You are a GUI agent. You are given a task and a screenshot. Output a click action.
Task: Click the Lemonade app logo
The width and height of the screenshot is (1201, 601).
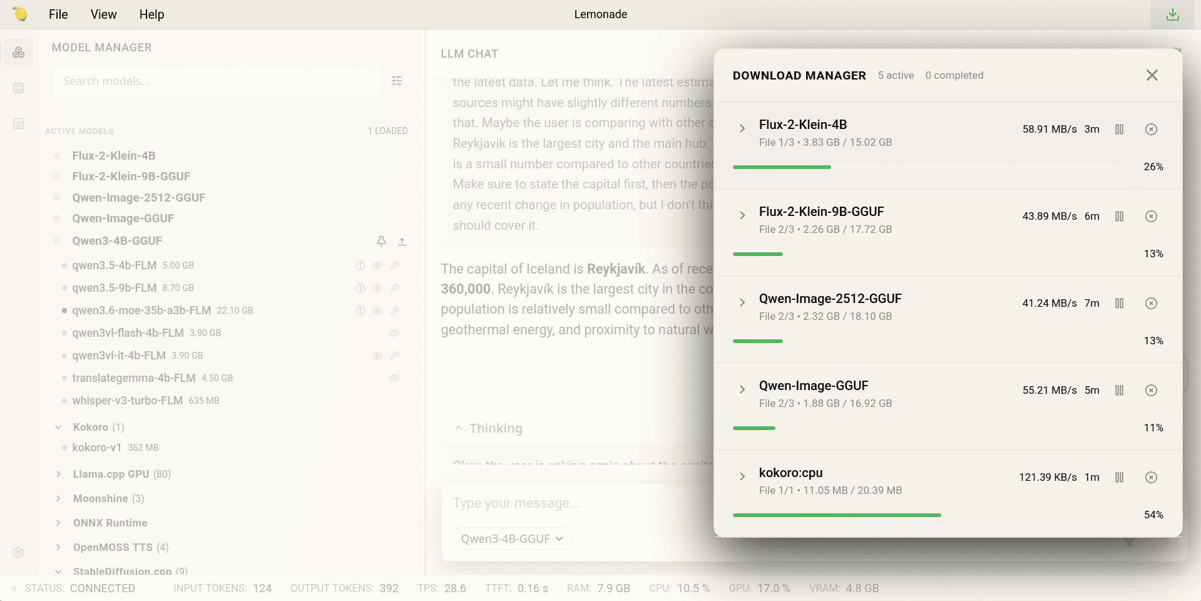point(20,14)
